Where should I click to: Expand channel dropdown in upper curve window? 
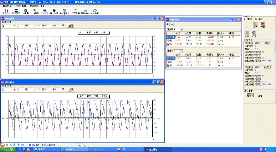[14, 26]
